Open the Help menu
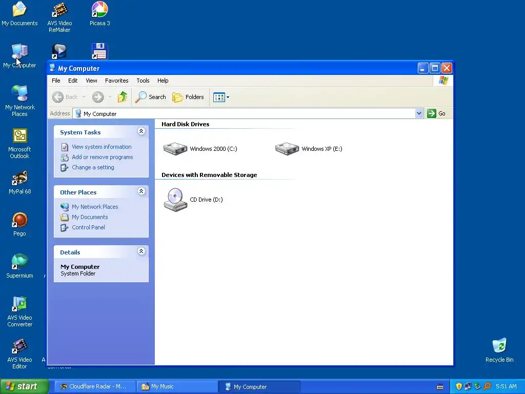The height and width of the screenshot is (394, 525). pos(163,81)
